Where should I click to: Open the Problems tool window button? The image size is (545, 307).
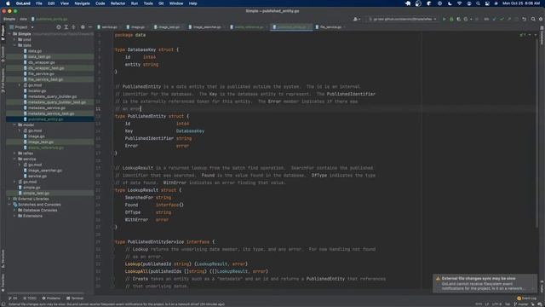51,298
